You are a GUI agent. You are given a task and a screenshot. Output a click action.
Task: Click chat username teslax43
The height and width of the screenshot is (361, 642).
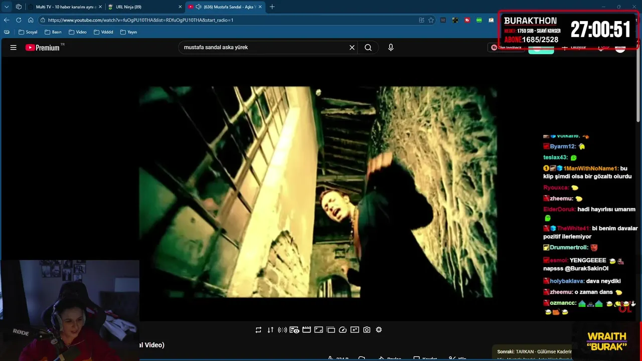tap(555, 157)
